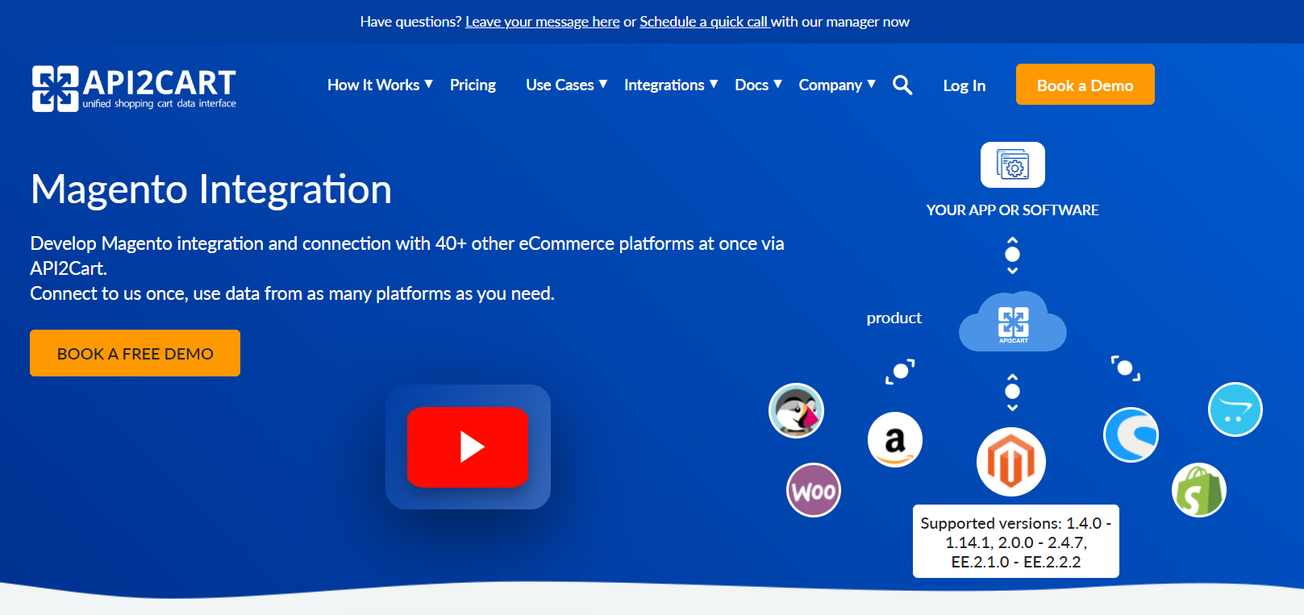Screen dimensions: 1304x615
Task: Click the Book a Demo button
Action: point(1085,85)
